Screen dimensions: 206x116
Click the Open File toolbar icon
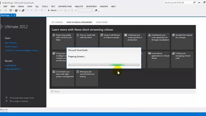(16, 10)
